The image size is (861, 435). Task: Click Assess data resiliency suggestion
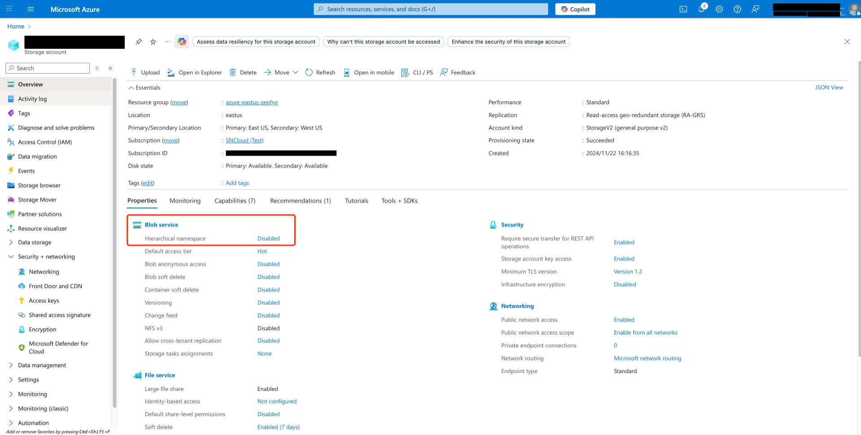[x=256, y=42]
